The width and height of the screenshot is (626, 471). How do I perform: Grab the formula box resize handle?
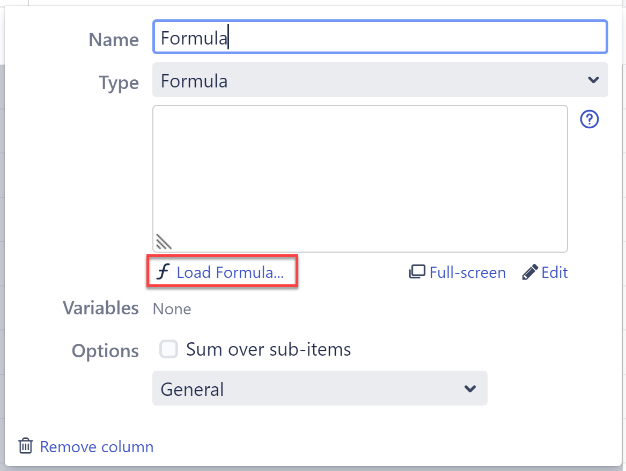pyautogui.click(x=163, y=242)
